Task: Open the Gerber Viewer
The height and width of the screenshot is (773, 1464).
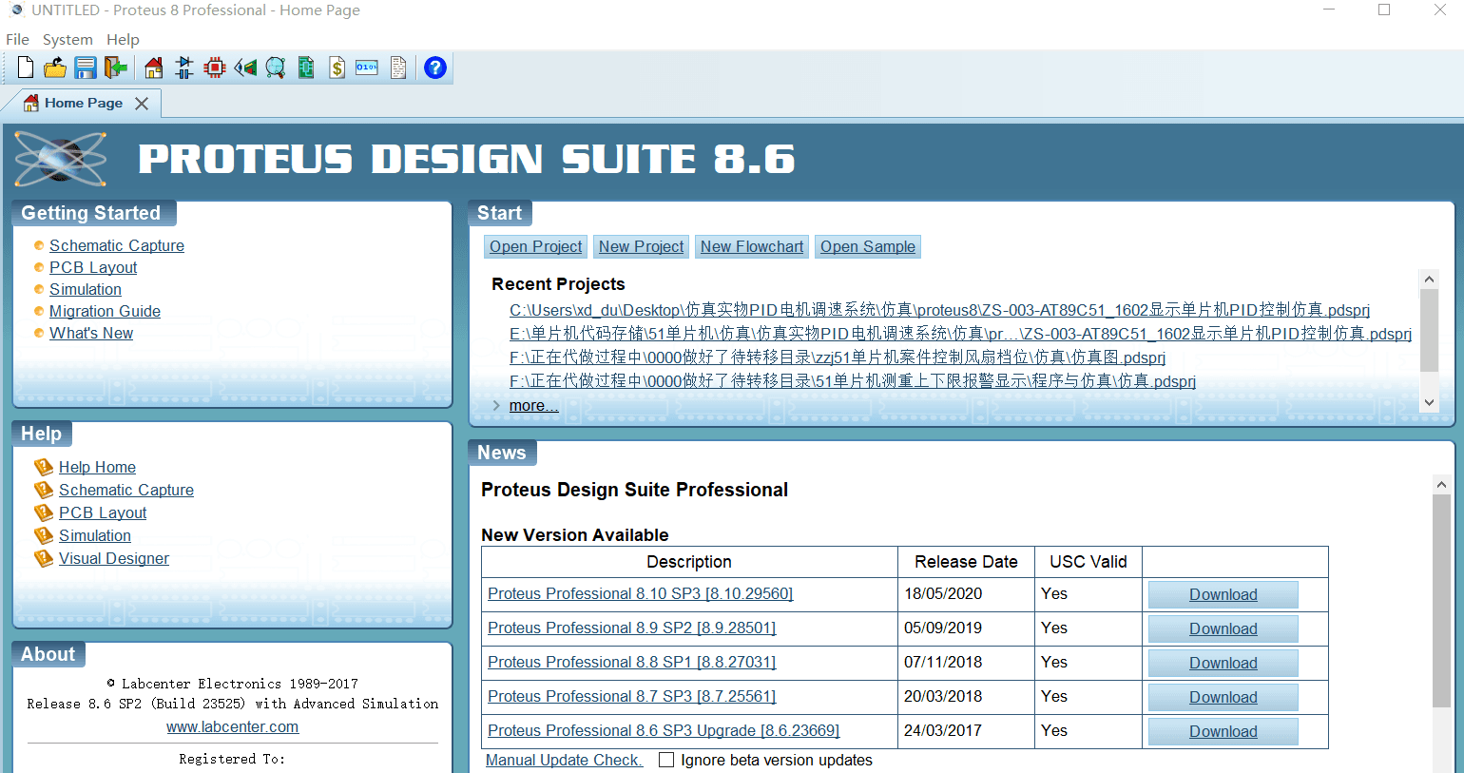Action: pos(276,68)
